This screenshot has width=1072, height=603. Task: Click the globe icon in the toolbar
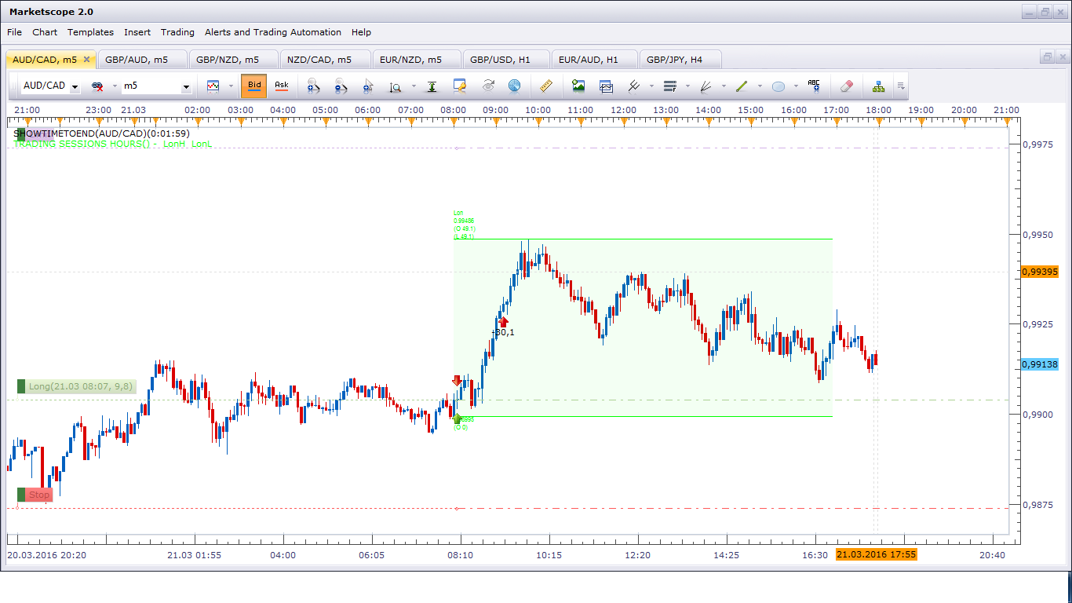tap(515, 86)
